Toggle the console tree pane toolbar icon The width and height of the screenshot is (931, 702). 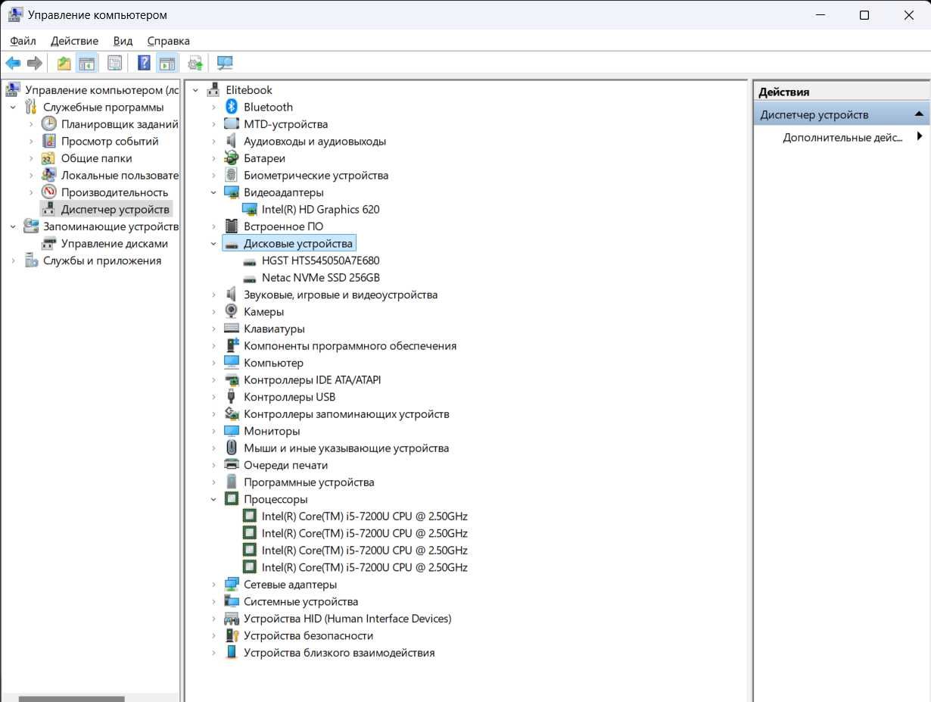[87, 64]
